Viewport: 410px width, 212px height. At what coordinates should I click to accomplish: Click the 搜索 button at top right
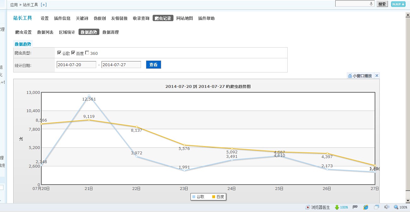click(x=382, y=4)
